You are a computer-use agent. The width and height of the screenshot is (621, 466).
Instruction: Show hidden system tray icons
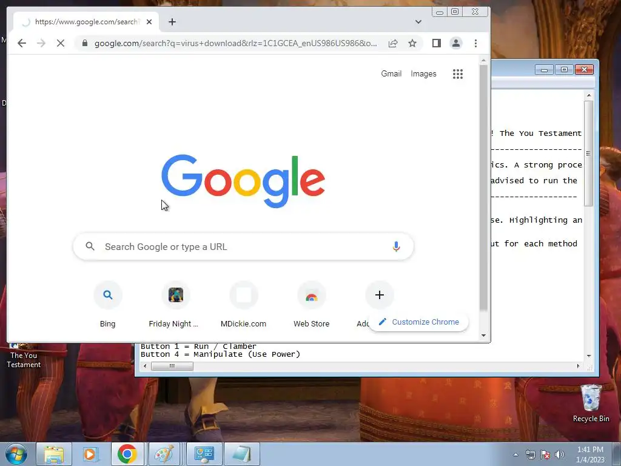(x=515, y=454)
